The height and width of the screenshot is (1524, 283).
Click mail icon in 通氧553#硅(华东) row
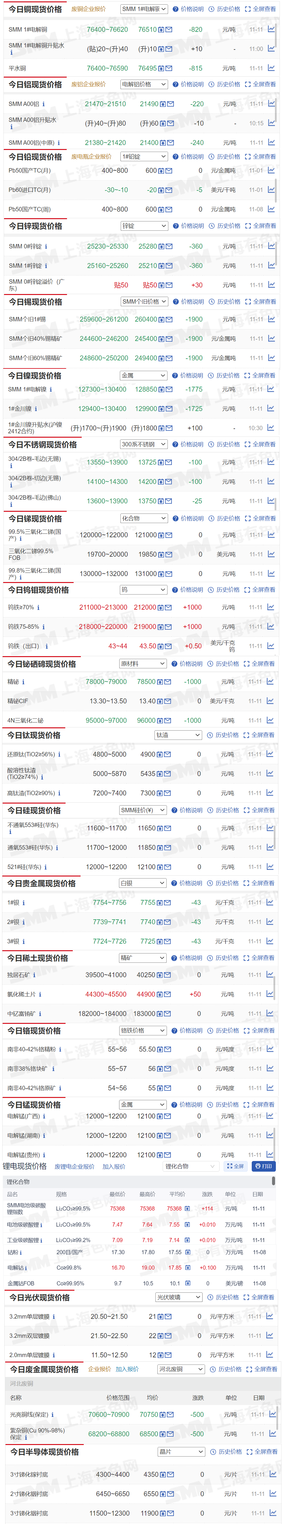click(168, 848)
